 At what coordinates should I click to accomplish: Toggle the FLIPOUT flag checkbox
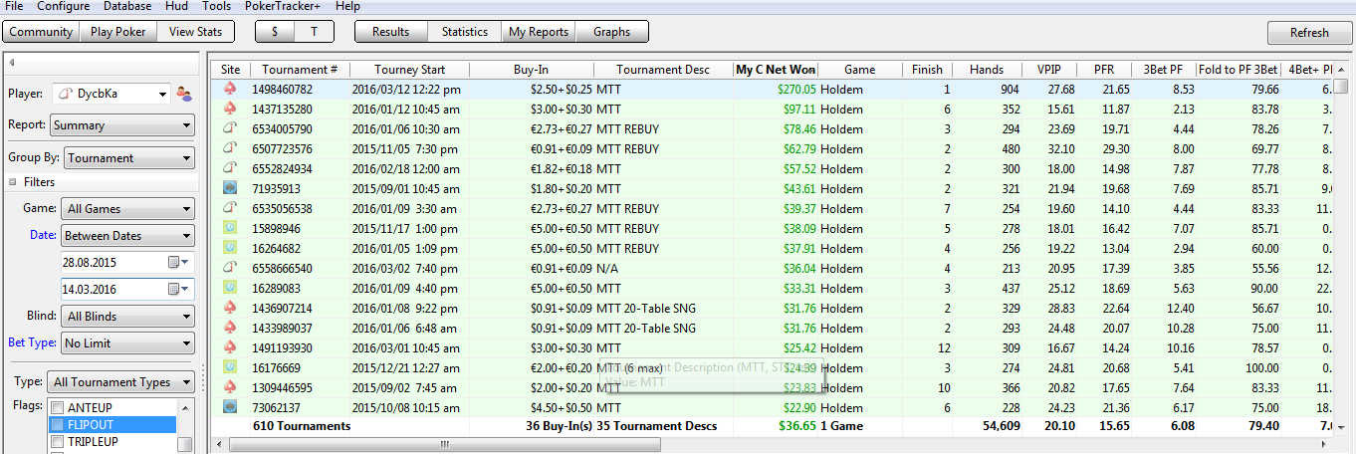click(x=58, y=425)
